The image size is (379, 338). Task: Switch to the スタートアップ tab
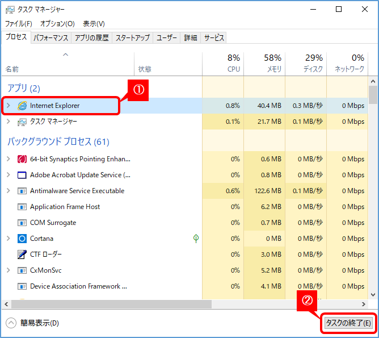(x=132, y=38)
